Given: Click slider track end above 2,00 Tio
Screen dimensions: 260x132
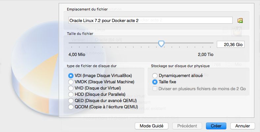Looking at the screenshot, I should click(213, 43).
